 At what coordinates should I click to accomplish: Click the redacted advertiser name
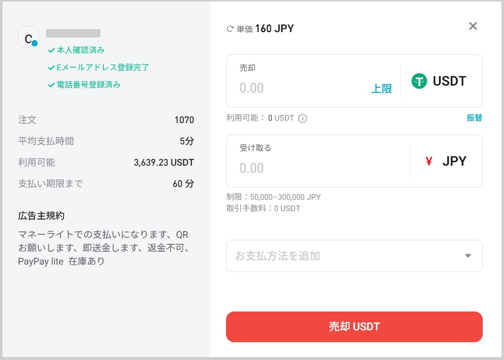[x=73, y=34]
